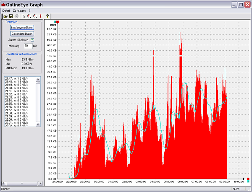Open the Zeitraum menu
The width and height of the screenshot is (252, 192).
click(19, 10)
